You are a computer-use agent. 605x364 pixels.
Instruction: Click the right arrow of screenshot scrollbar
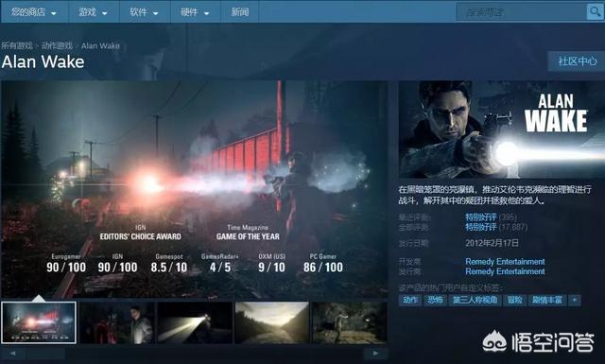point(375,353)
